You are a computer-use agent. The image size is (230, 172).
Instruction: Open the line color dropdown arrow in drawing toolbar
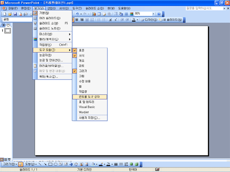pyautogui.click(x=104, y=164)
